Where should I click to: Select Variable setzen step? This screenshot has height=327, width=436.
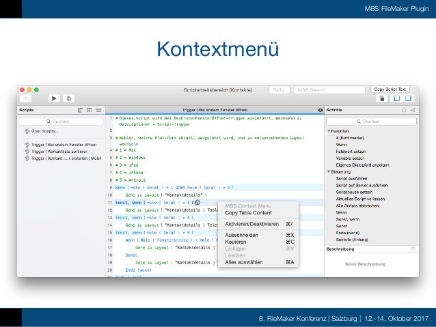[x=350, y=158]
